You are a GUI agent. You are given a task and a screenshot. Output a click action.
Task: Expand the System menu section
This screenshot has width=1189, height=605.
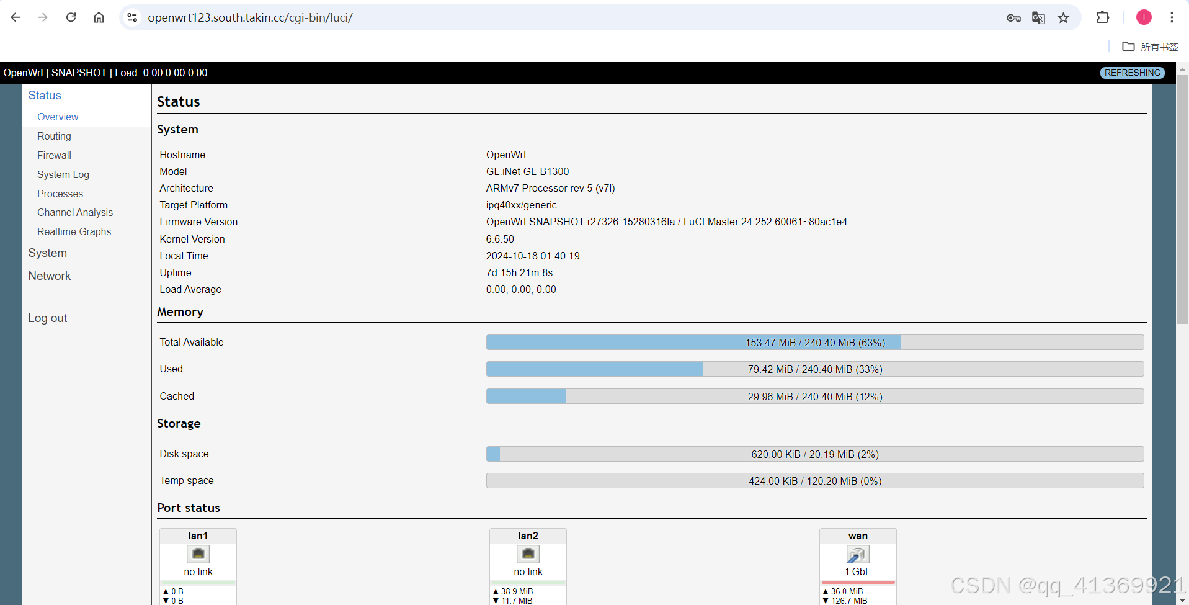click(47, 253)
